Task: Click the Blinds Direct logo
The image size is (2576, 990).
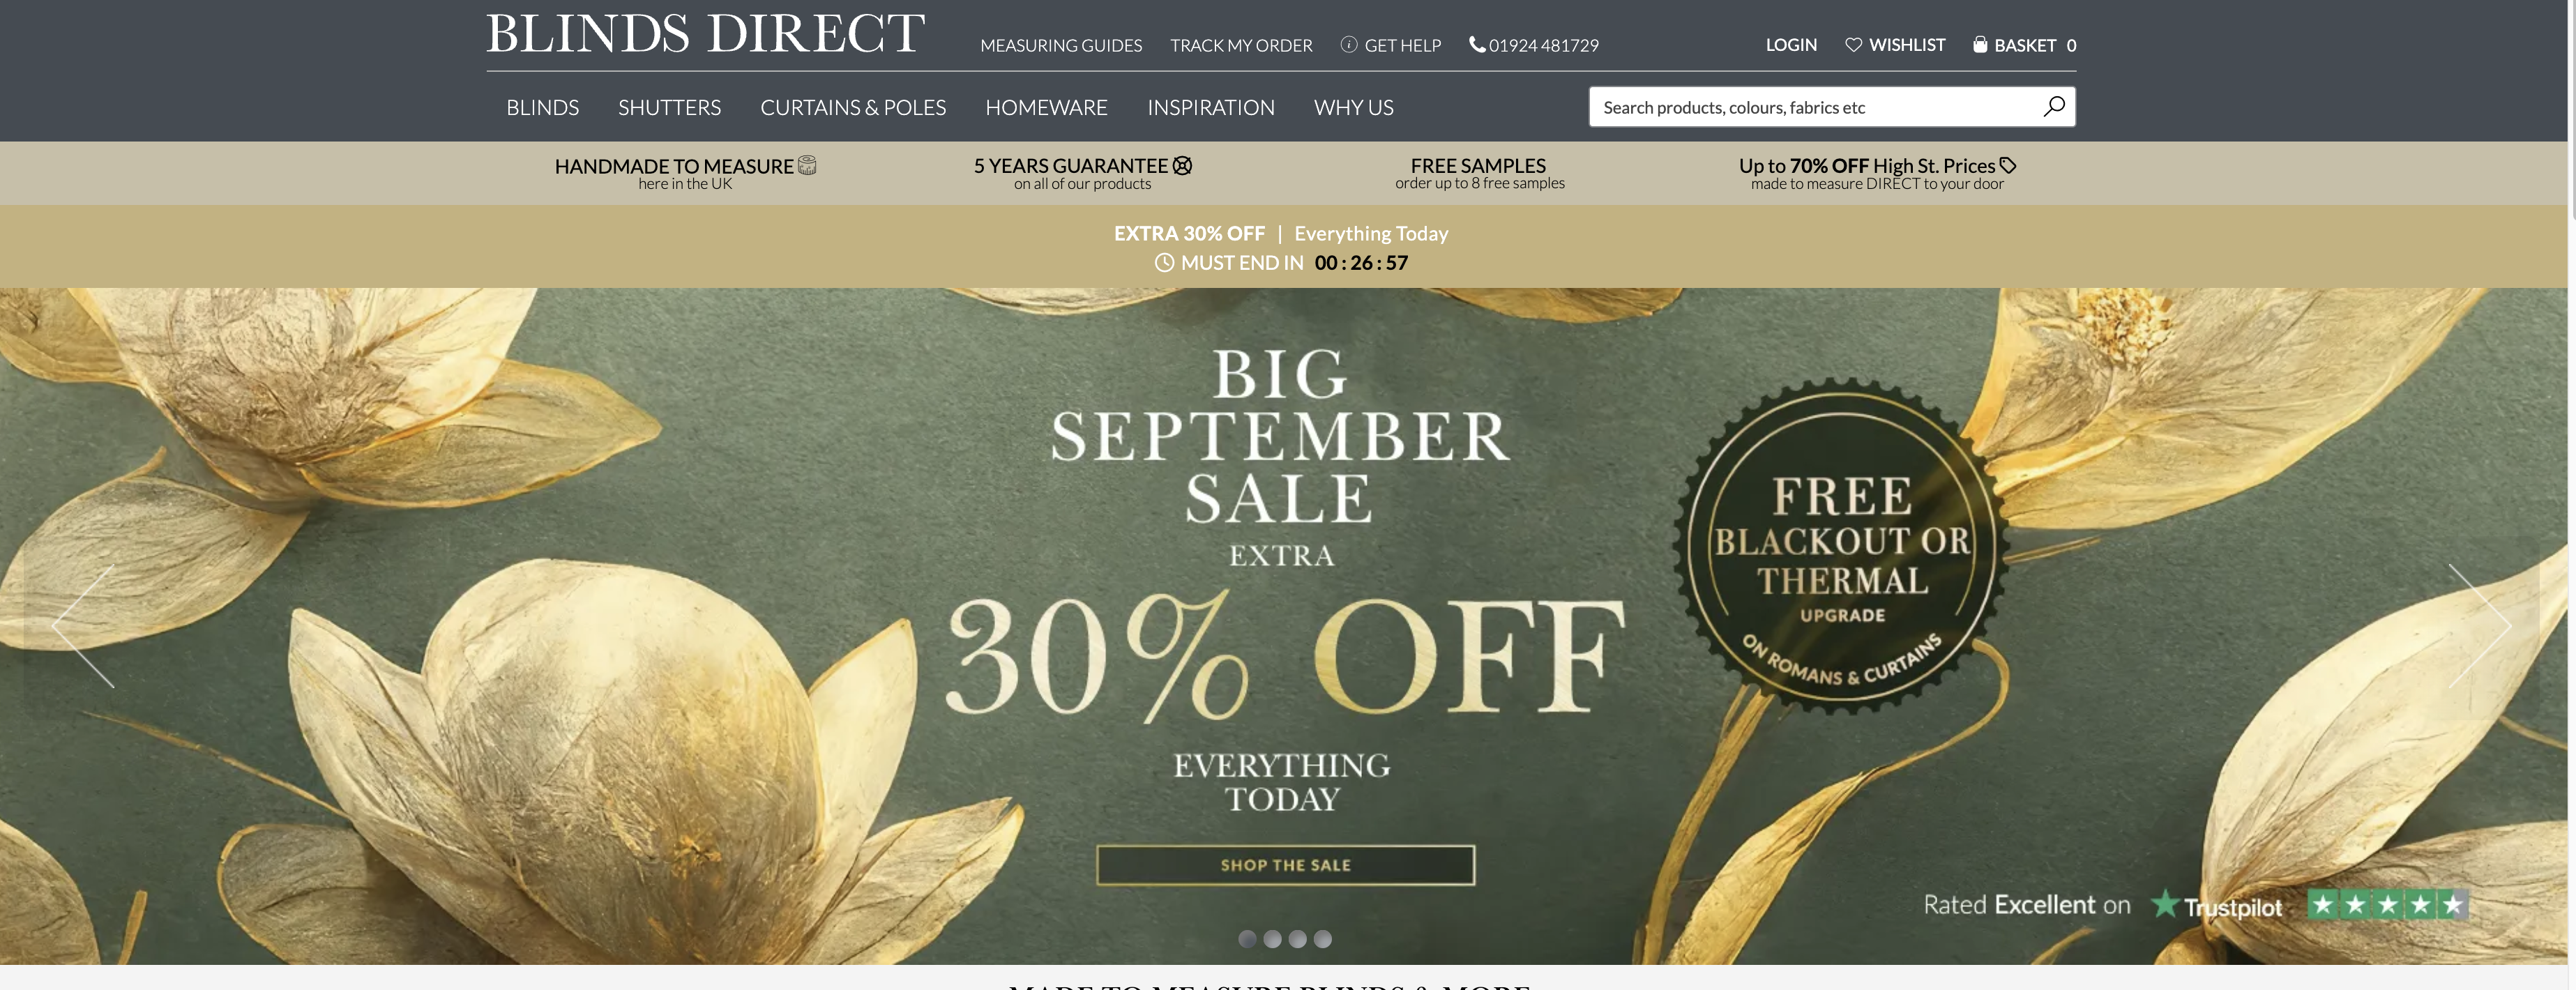Action: (x=705, y=34)
